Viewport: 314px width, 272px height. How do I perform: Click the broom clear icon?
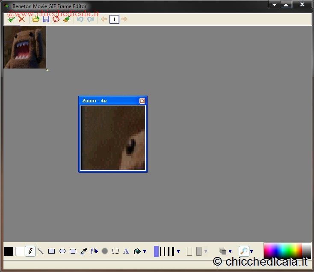tap(66, 19)
